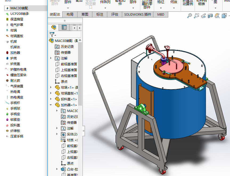Switch to the PropertyManager tab icon
Image resolution: width=230 pixels, height=176 pixels.
click(64, 27)
